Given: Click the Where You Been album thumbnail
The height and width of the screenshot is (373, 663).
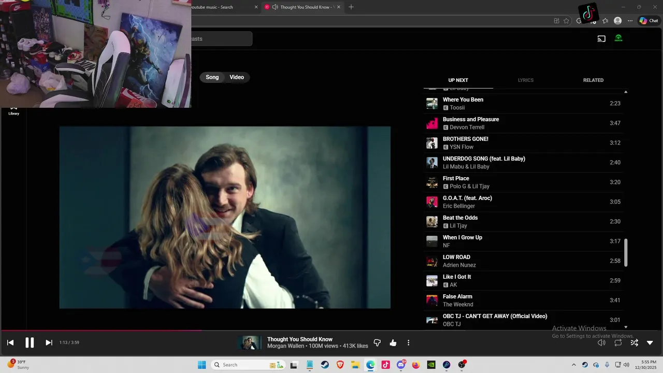Looking at the screenshot, I should pyautogui.click(x=432, y=104).
